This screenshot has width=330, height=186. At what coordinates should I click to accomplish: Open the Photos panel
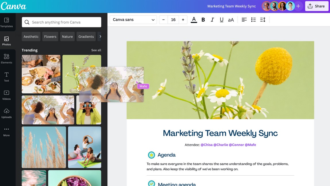coord(7,41)
